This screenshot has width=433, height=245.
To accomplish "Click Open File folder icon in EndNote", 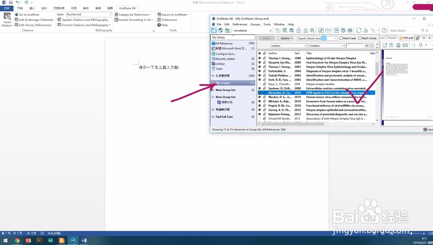I will tap(328, 31).
